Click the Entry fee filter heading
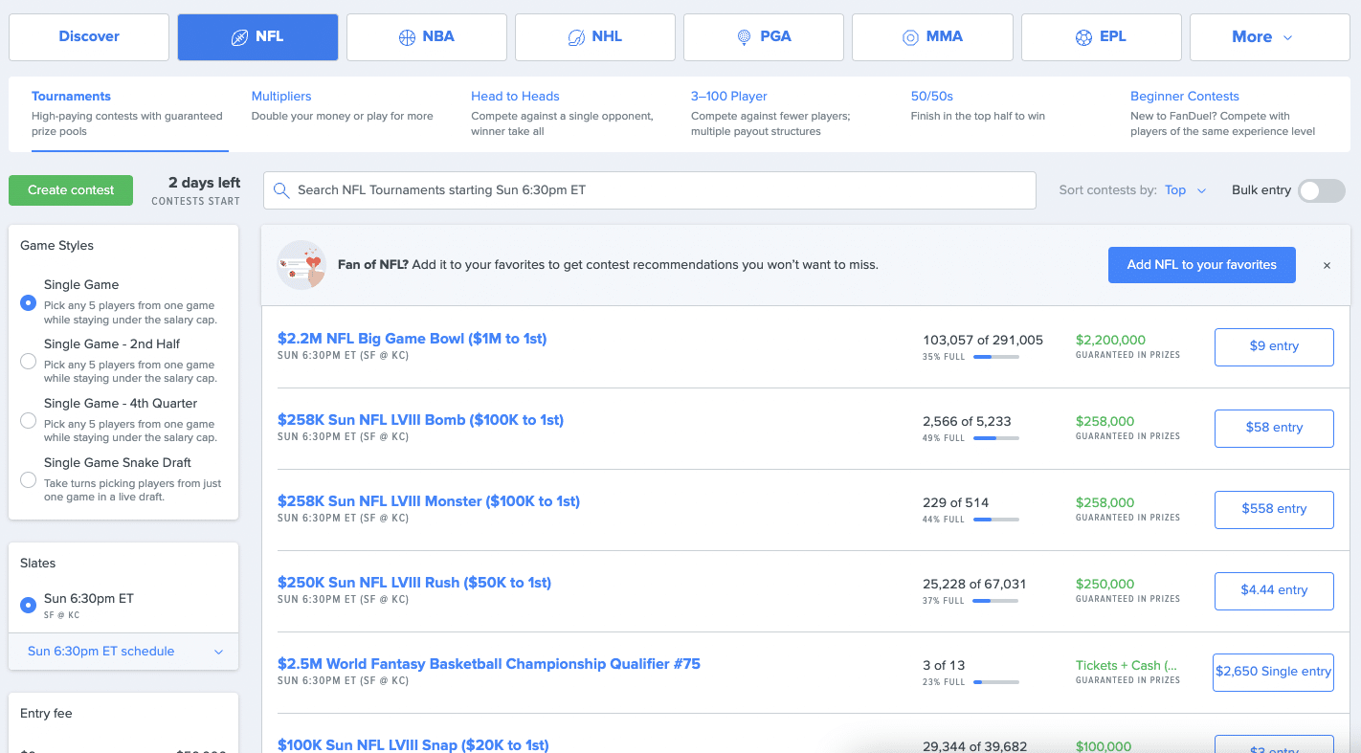1361x753 pixels. [x=46, y=713]
